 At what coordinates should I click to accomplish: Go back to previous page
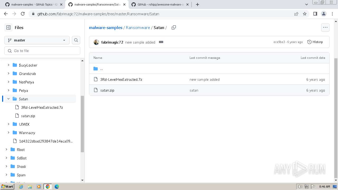click(6, 14)
